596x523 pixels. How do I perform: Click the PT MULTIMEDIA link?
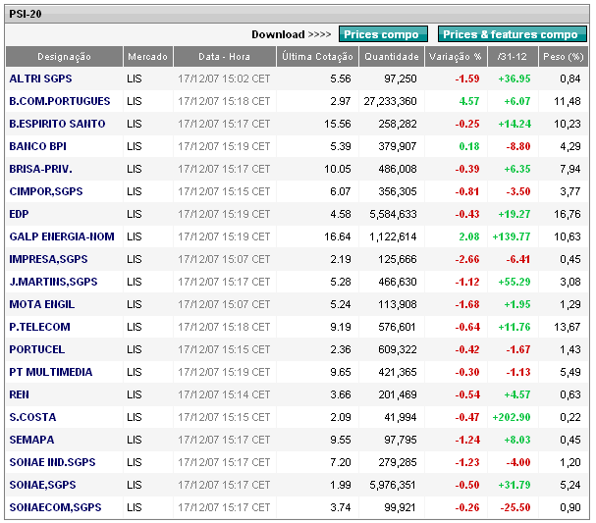[x=51, y=372]
